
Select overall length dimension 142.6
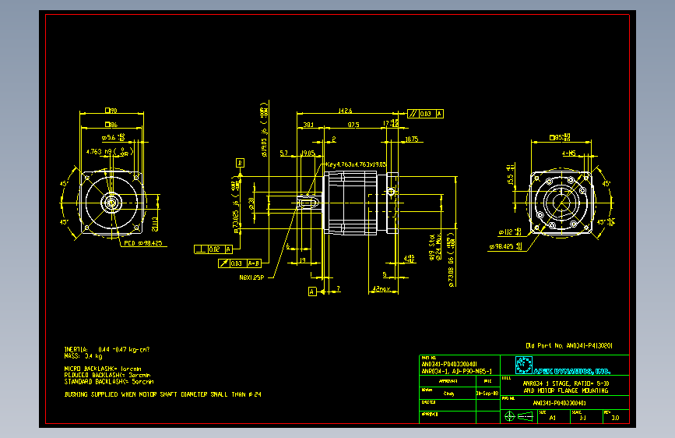tap(345, 111)
